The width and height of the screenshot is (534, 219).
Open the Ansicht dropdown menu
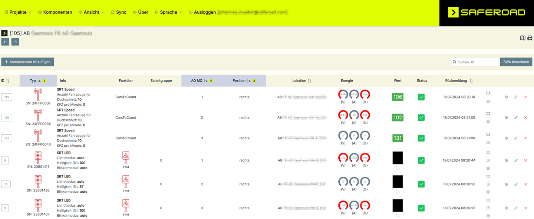91,12
